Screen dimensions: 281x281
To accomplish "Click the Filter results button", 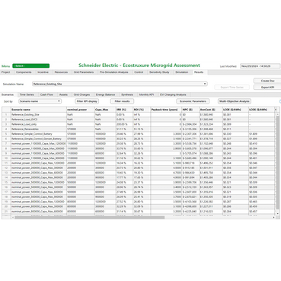I will coord(122,101).
